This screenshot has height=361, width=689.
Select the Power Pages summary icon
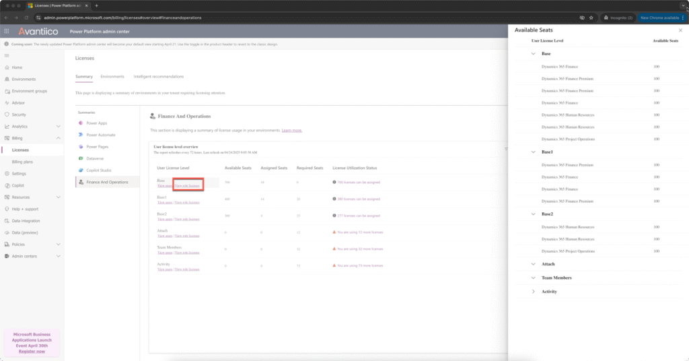point(81,146)
